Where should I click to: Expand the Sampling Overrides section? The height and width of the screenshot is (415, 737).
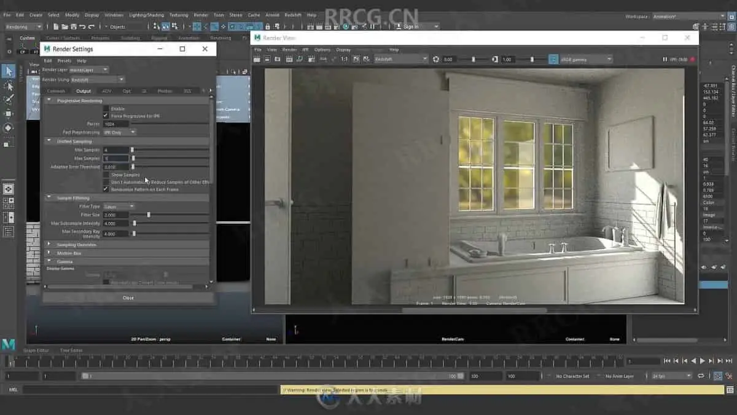(x=50, y=244)
